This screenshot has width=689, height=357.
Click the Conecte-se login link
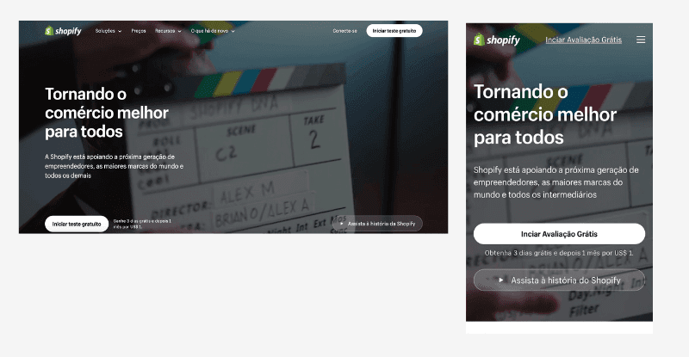344,31
